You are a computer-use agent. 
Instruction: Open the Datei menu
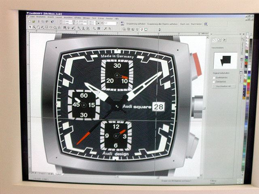(x=32, y=17)
